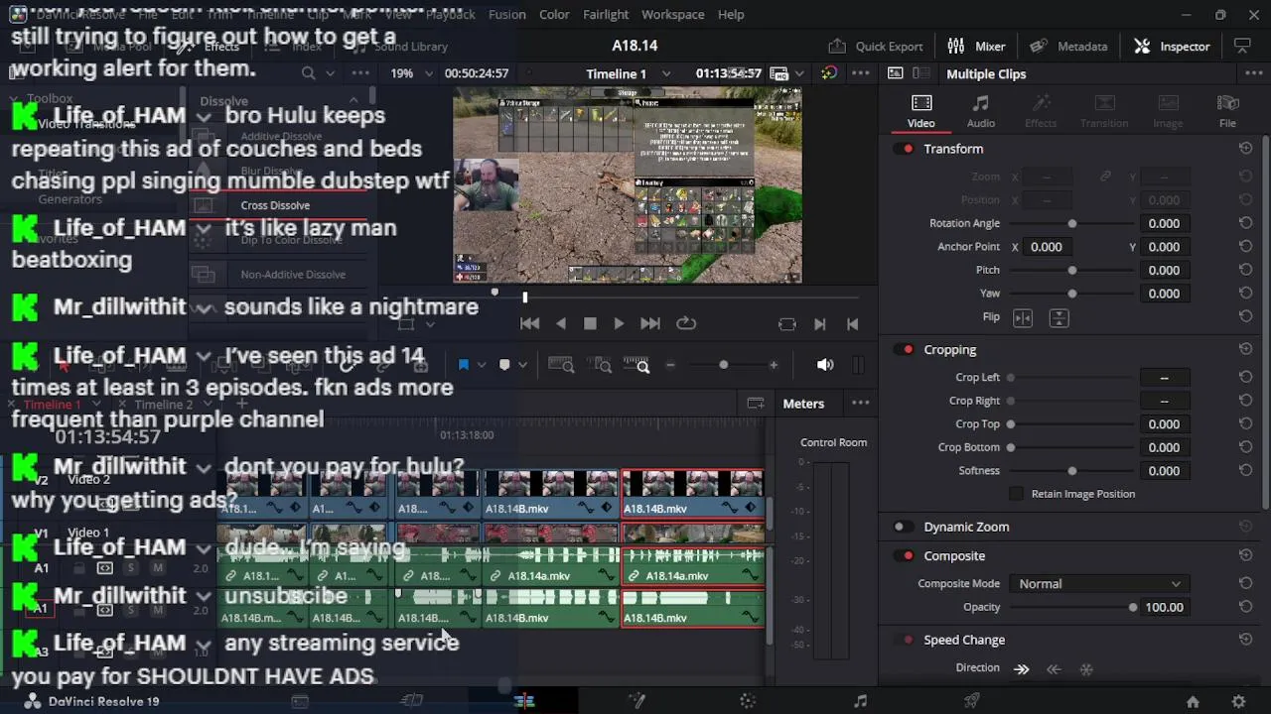Open the Color page icon at bottom
This screenshot has width=1271, height=714.
(x=748, y=701)
